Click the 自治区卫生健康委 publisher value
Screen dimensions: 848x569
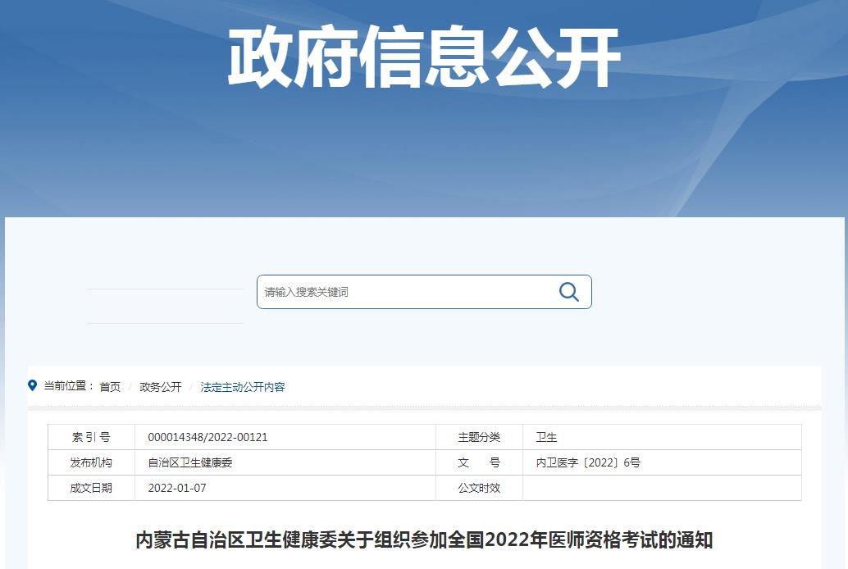190,462
